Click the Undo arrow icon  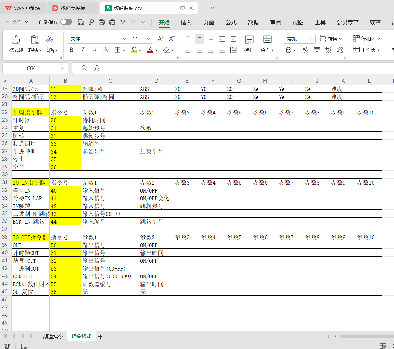[x=123, y=22]
